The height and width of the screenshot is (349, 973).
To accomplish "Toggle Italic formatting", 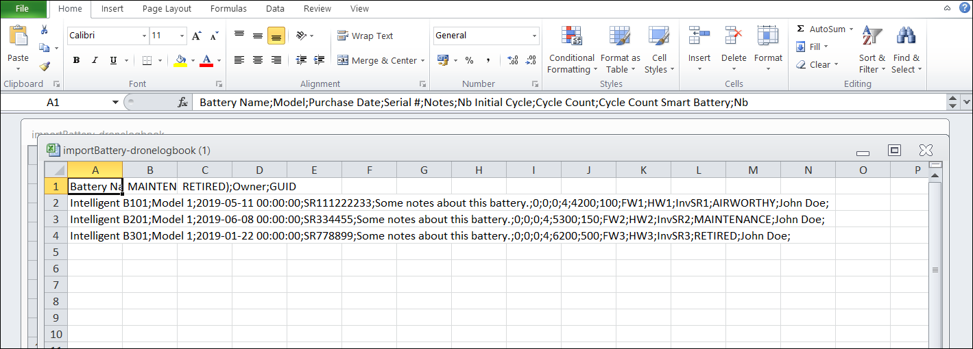I will click(95, 60).
